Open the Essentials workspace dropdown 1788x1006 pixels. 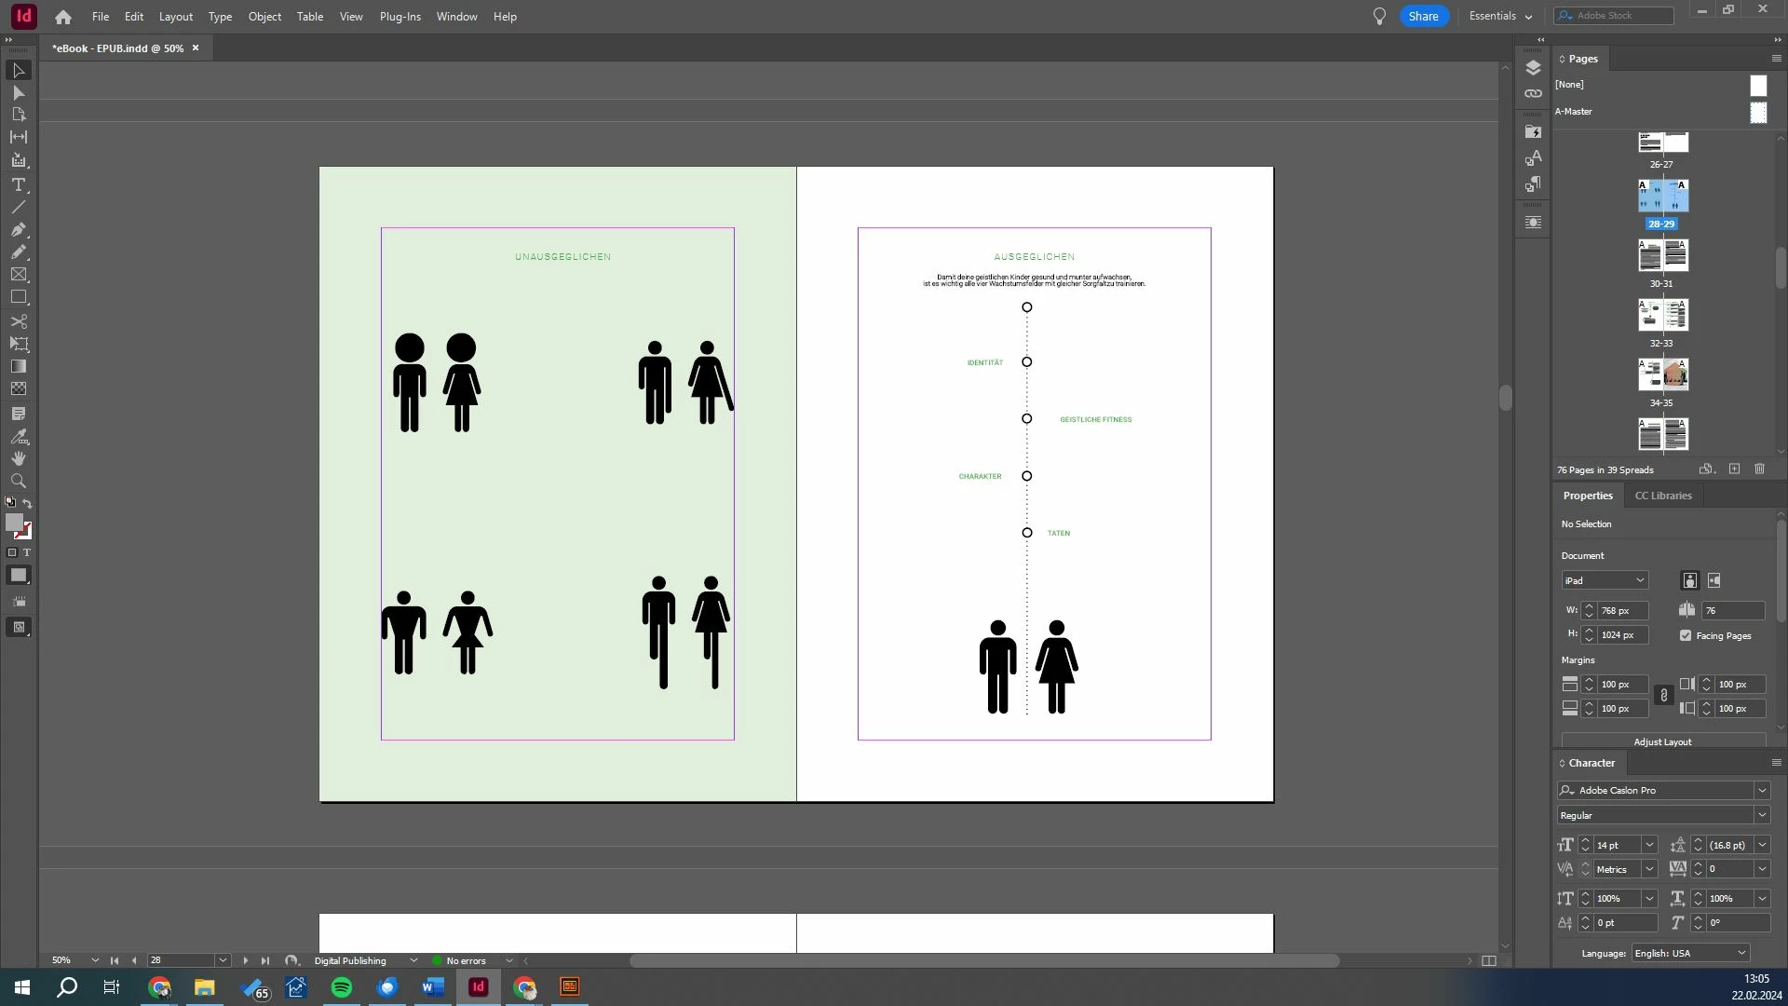tap(1499, 16)
